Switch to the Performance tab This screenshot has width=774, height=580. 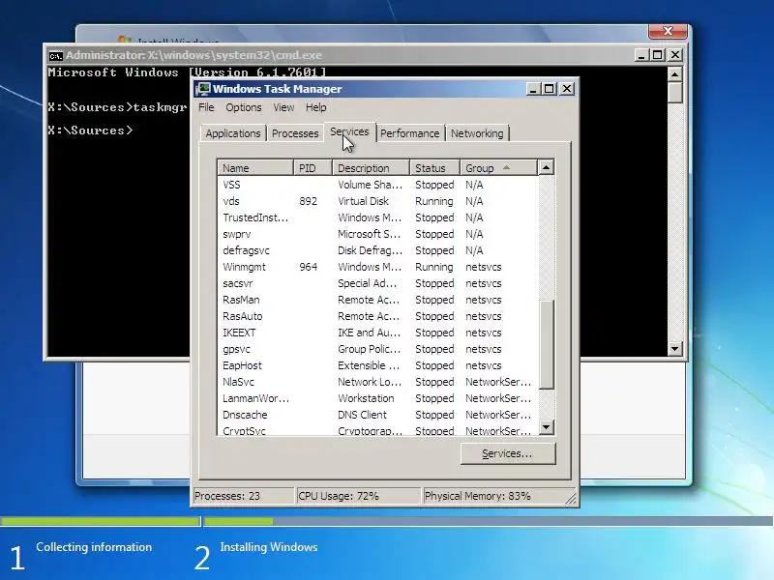tap(409, 133)
